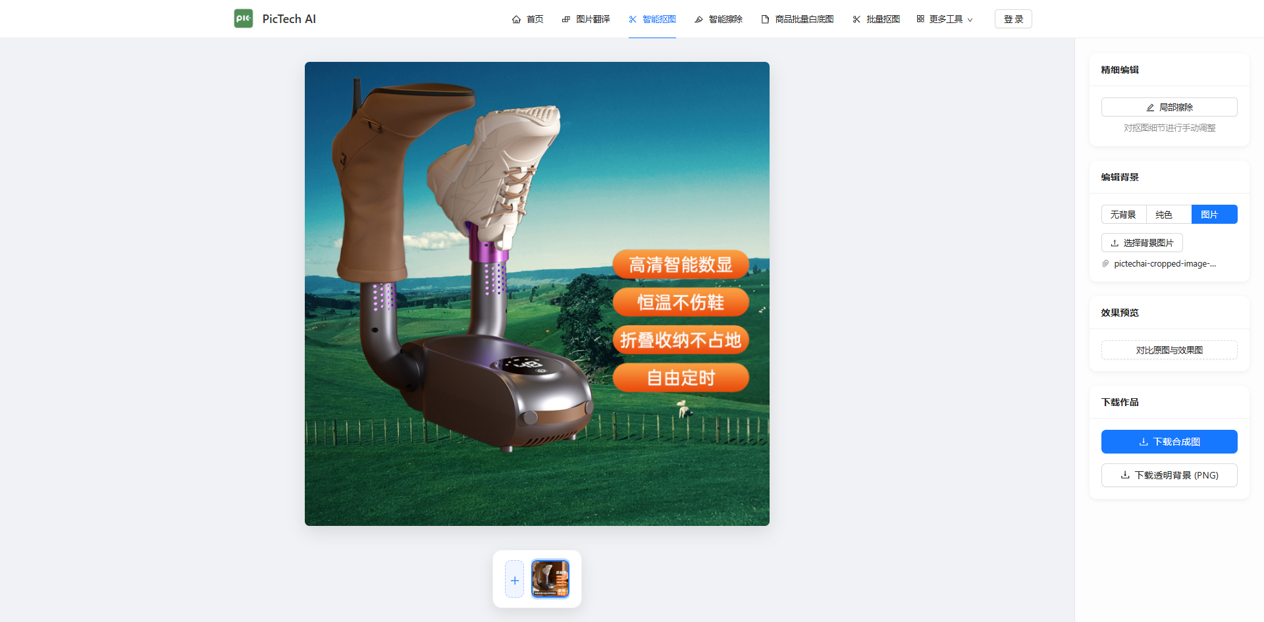Image resolution: width=1264 pixels, height=622 pixels.
Task: Click the 登录 login button
Action: coord(1013,19)
